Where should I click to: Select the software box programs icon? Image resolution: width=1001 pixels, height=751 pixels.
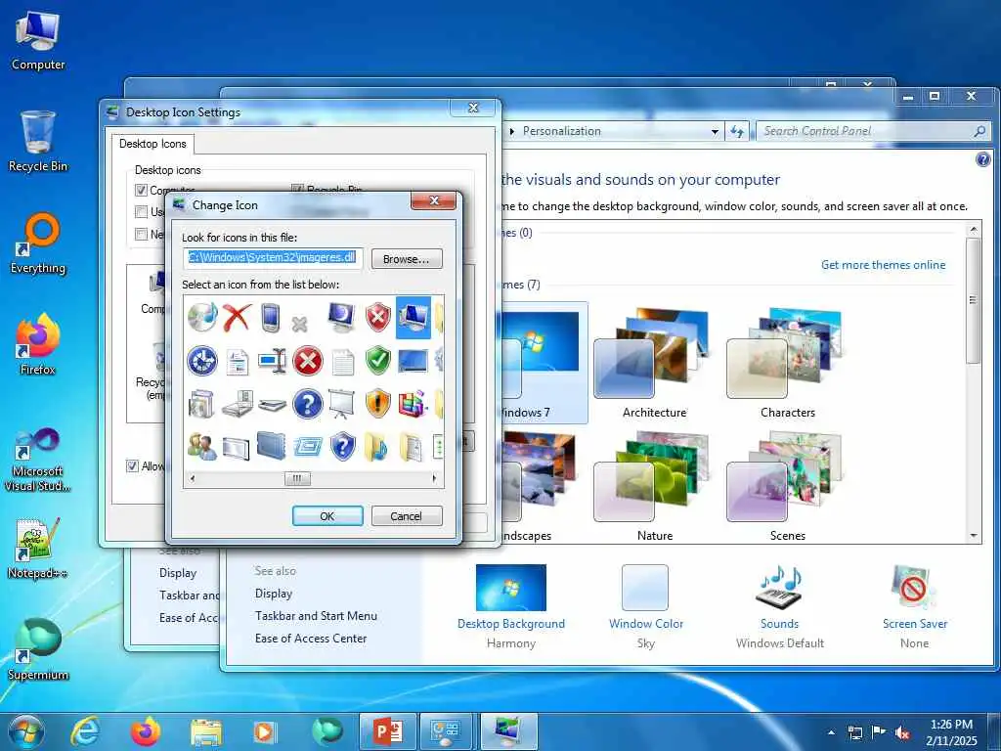[201, 404]
